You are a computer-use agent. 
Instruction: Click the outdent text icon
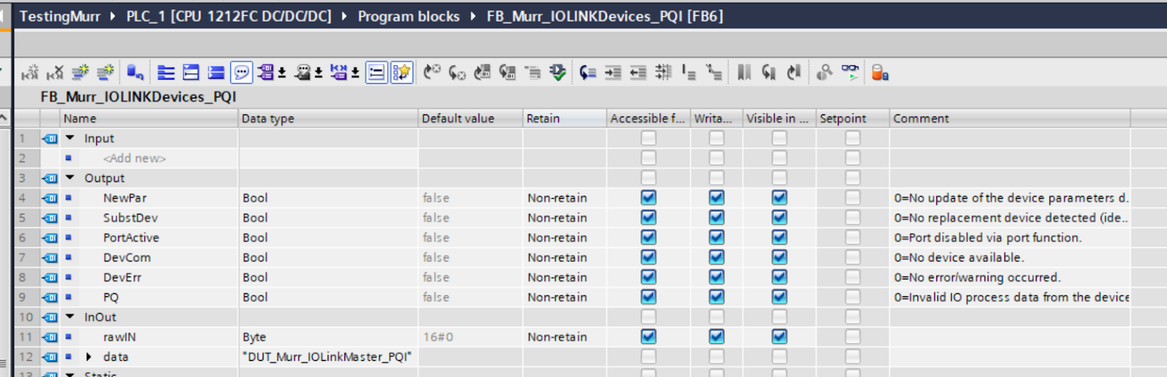point(638,72)
